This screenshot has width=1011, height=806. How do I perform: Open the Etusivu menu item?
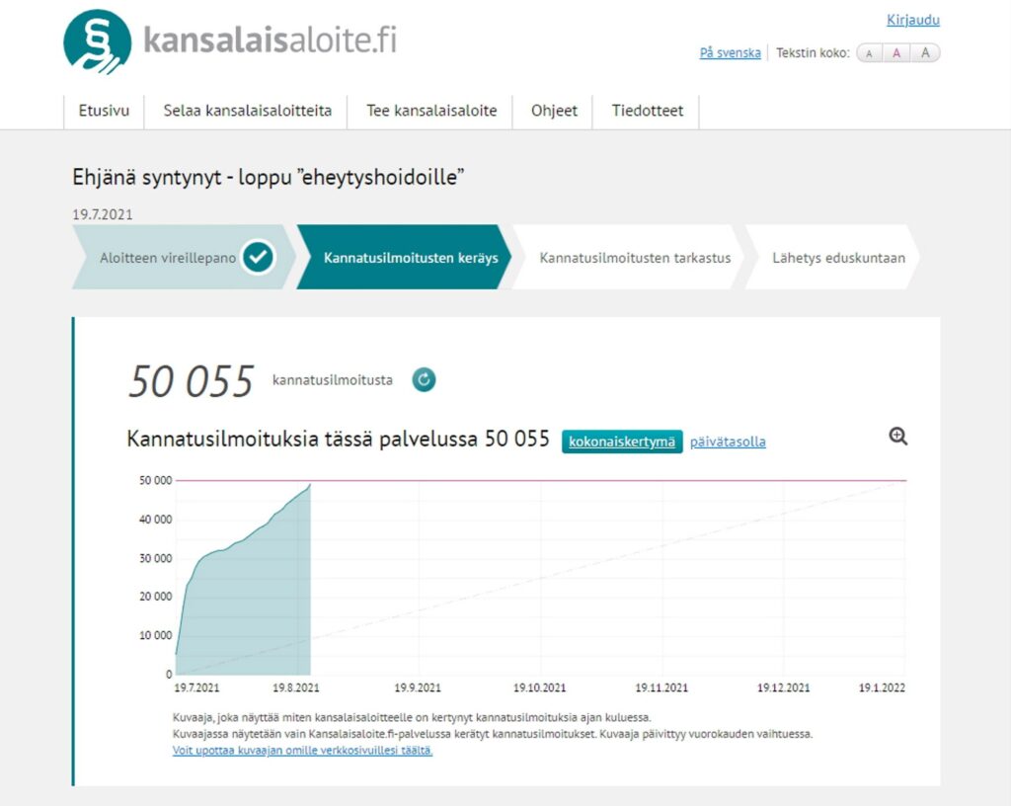104,111
